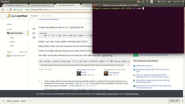Switch to 'How do I remove' tab
The image size is (185, 104).
pos(15,5)
